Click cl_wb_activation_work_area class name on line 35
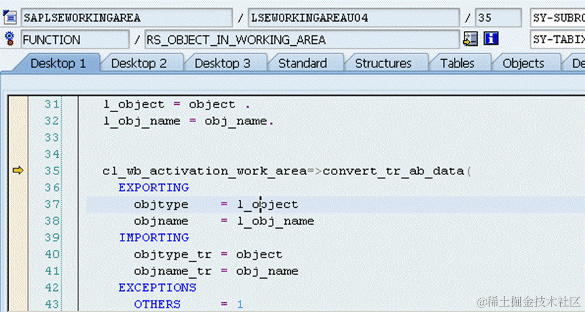 (204, 171)
